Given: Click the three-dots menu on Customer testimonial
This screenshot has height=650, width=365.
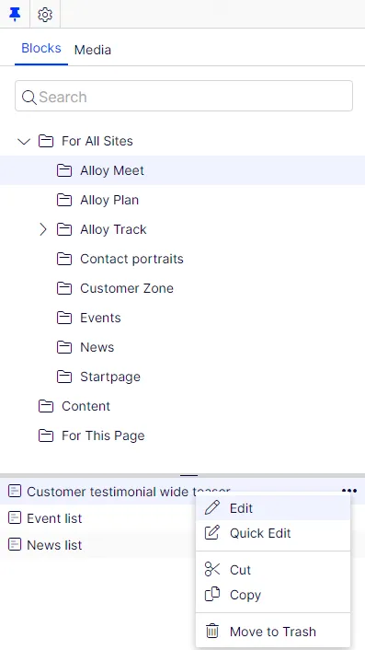Looking at the screenshot, I should pos(349,491).
